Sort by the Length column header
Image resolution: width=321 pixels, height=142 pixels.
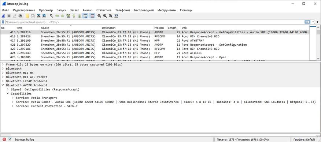click(x=174, y=28)
